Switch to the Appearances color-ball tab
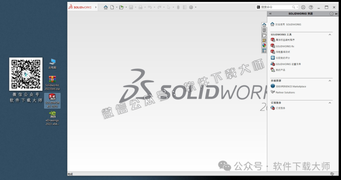The height and width of the screenshot is (180, 341). pyautogui.click(x=264, y=45)
